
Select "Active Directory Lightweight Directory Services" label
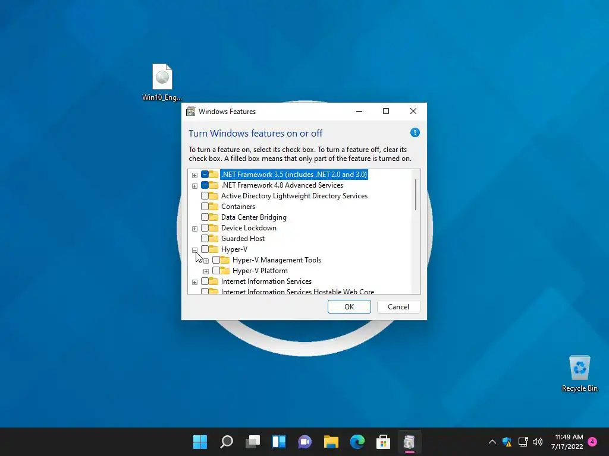point(294,196)
